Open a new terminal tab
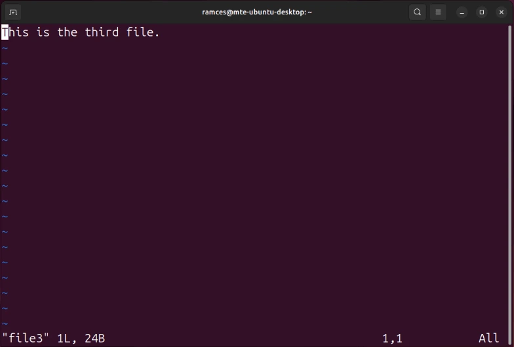514x347 pixels. (x=13, y=12)
